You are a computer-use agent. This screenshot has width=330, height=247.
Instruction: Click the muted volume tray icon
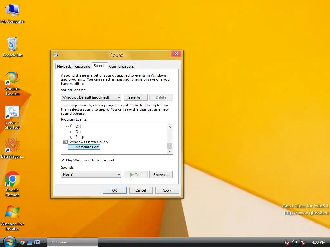[286, 242]
